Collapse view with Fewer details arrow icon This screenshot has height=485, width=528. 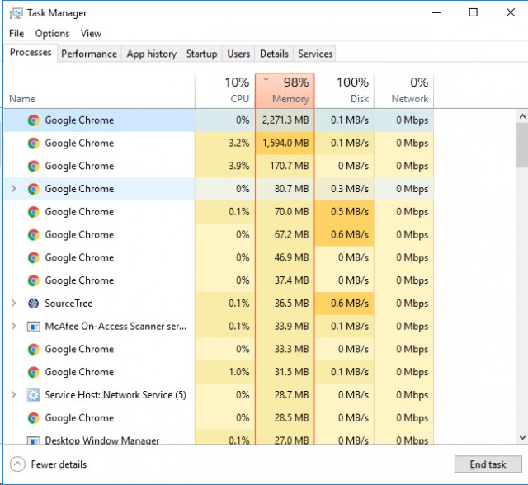[17, 464]
